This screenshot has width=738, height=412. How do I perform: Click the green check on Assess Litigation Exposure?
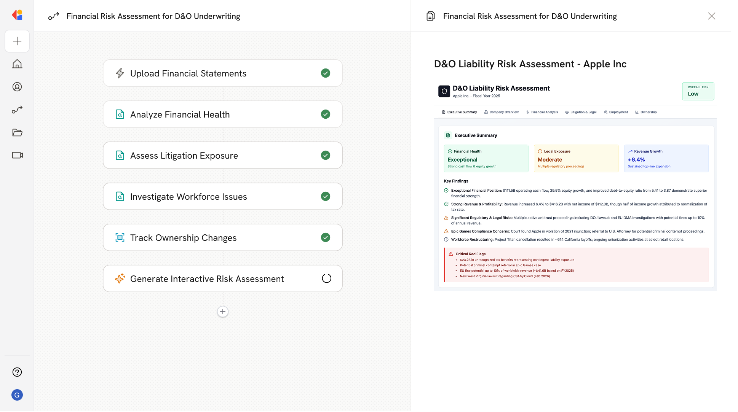(x=325, y=155)
